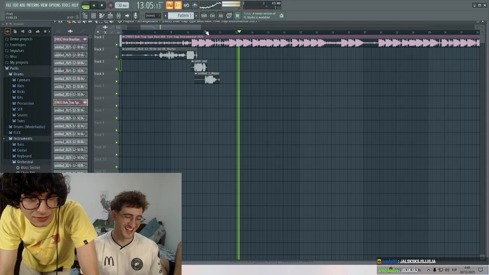Mute Track 1 using its green dot
Image resolution: width=489 pixels, height=275 pixels.
tap(117, 45)
